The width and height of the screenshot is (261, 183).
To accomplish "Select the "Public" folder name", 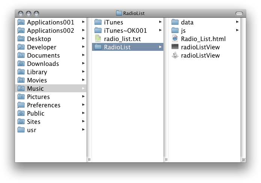I will pos(36,114).
